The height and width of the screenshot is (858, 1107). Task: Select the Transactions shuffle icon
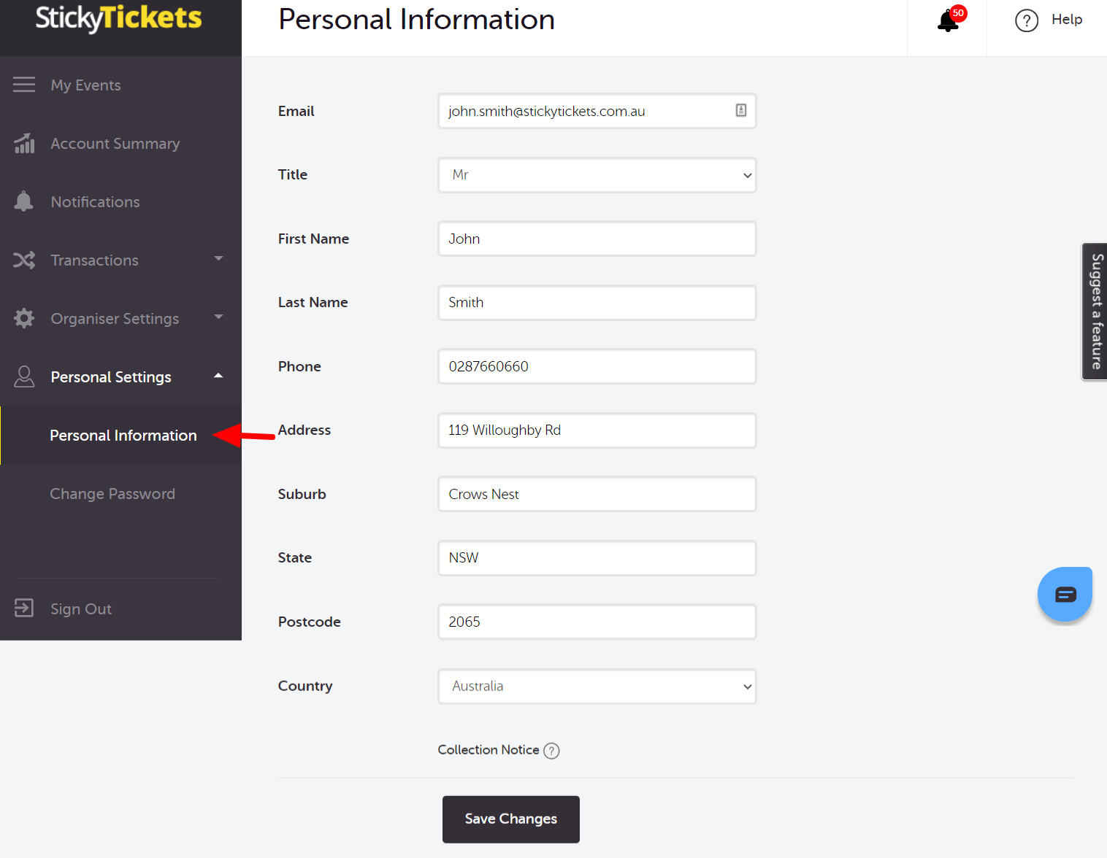tap(24, 260)
